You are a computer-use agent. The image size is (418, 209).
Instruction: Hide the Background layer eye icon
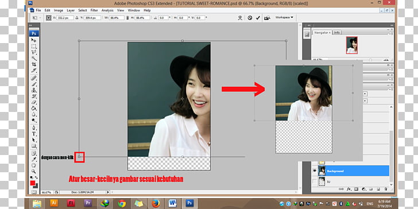click(315, 171)
